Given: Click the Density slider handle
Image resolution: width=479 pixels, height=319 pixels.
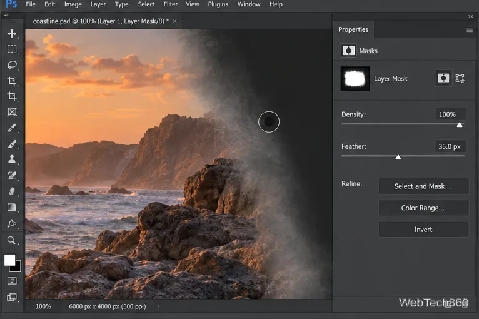Looking at the screenshot, I should pos(460,124).
